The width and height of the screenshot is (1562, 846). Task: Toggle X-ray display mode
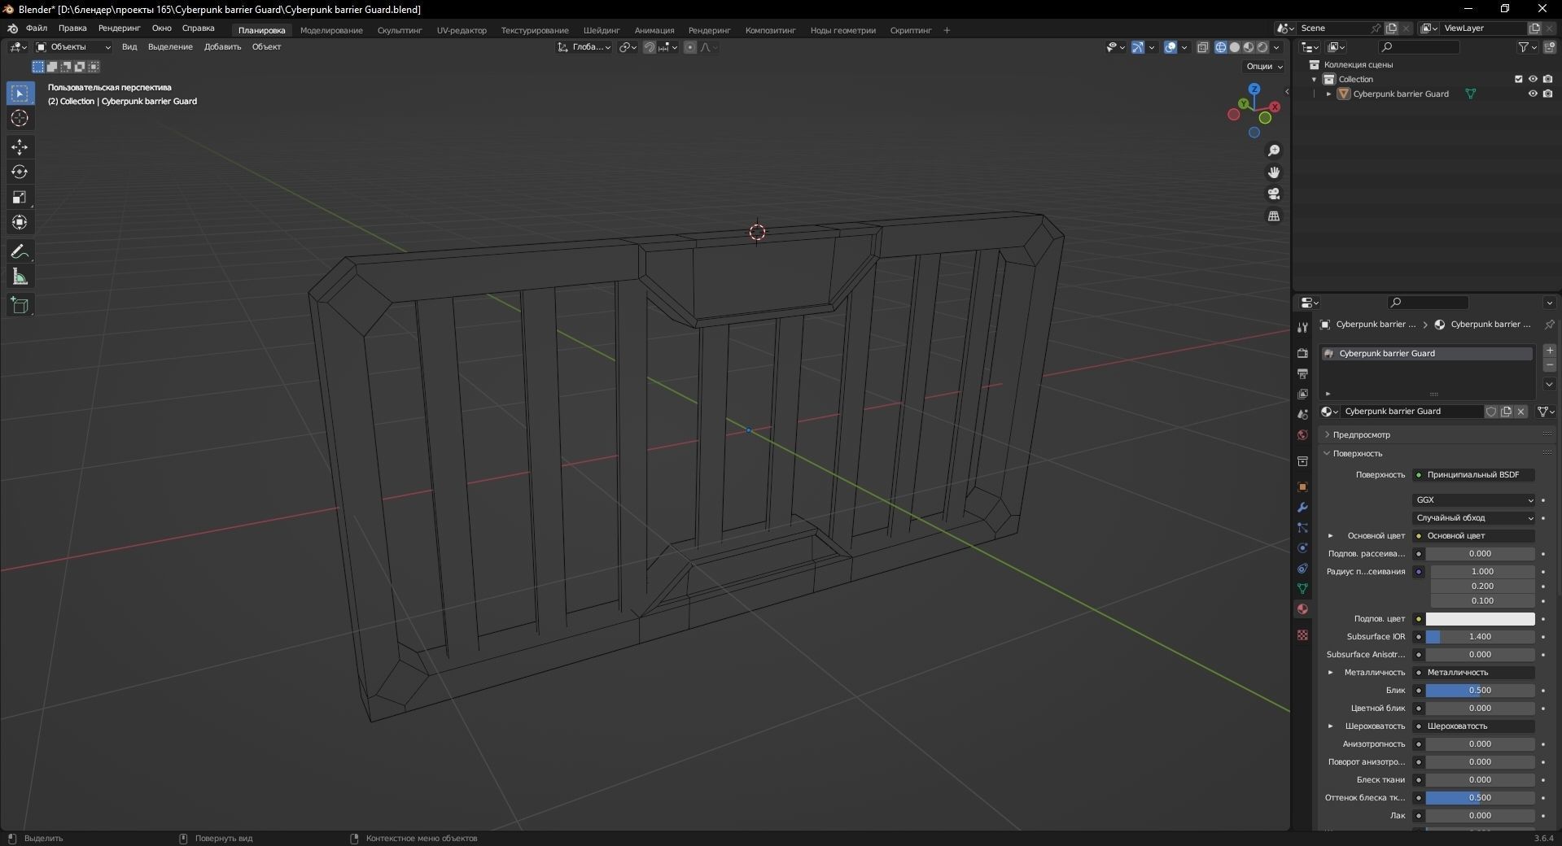tap(1203, 47)
